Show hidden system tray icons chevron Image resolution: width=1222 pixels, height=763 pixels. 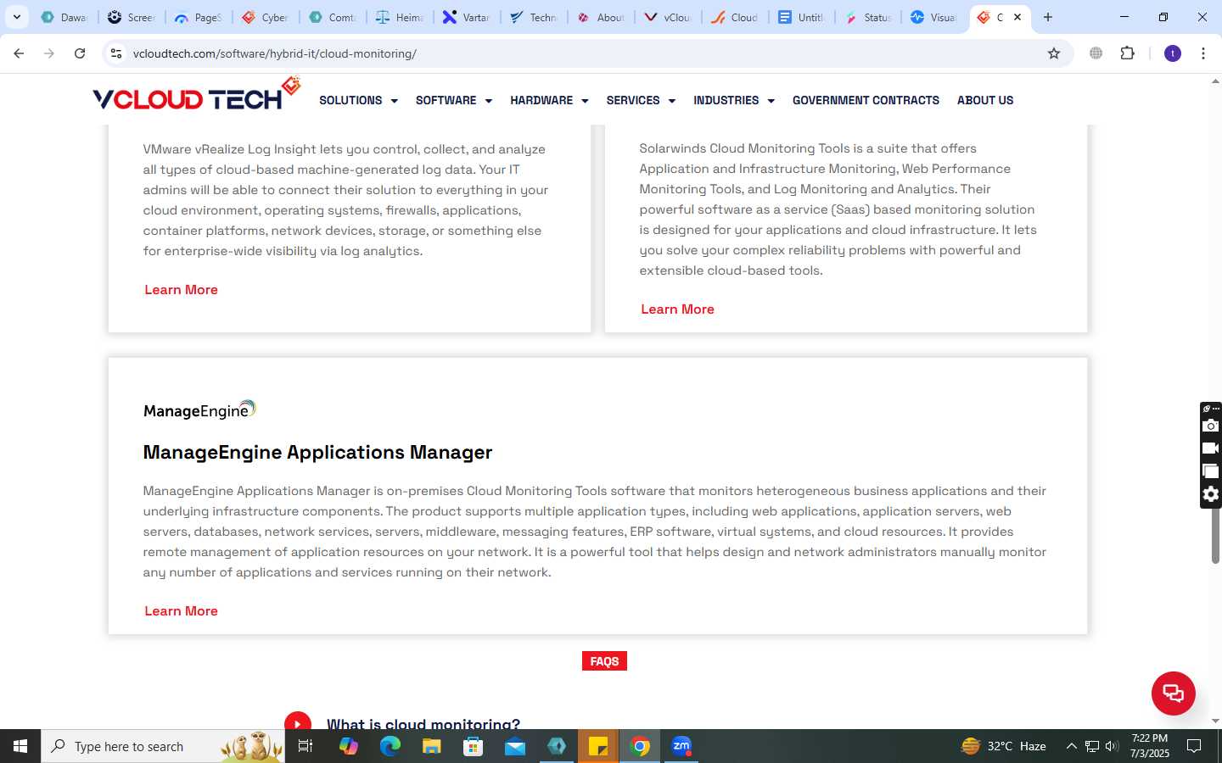pyautogui.click(x=1071, y=746)
